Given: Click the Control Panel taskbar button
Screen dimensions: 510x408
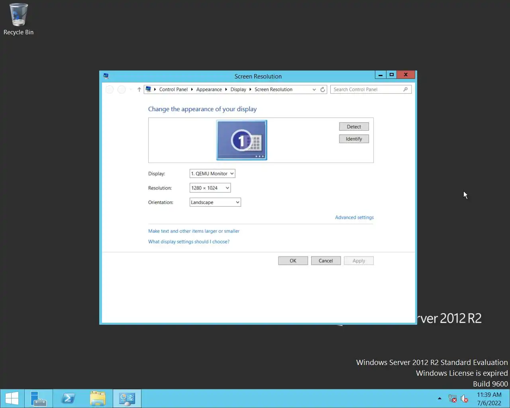Looking at the screenshot, I should click(127, 398).
